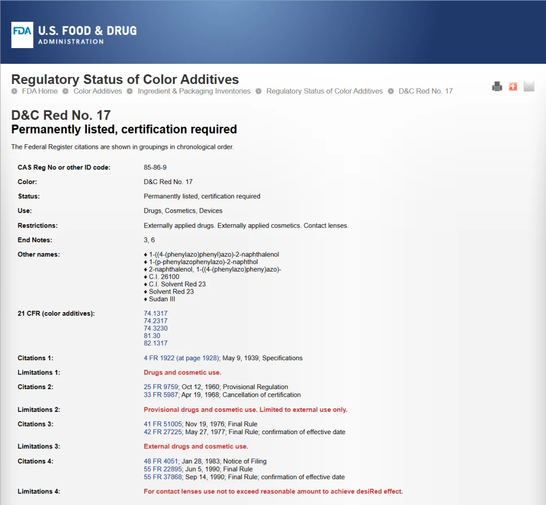The image size is (546, 505).
Task: Open 48 FR 4051 citation link
Action: [x=161, y=461]
